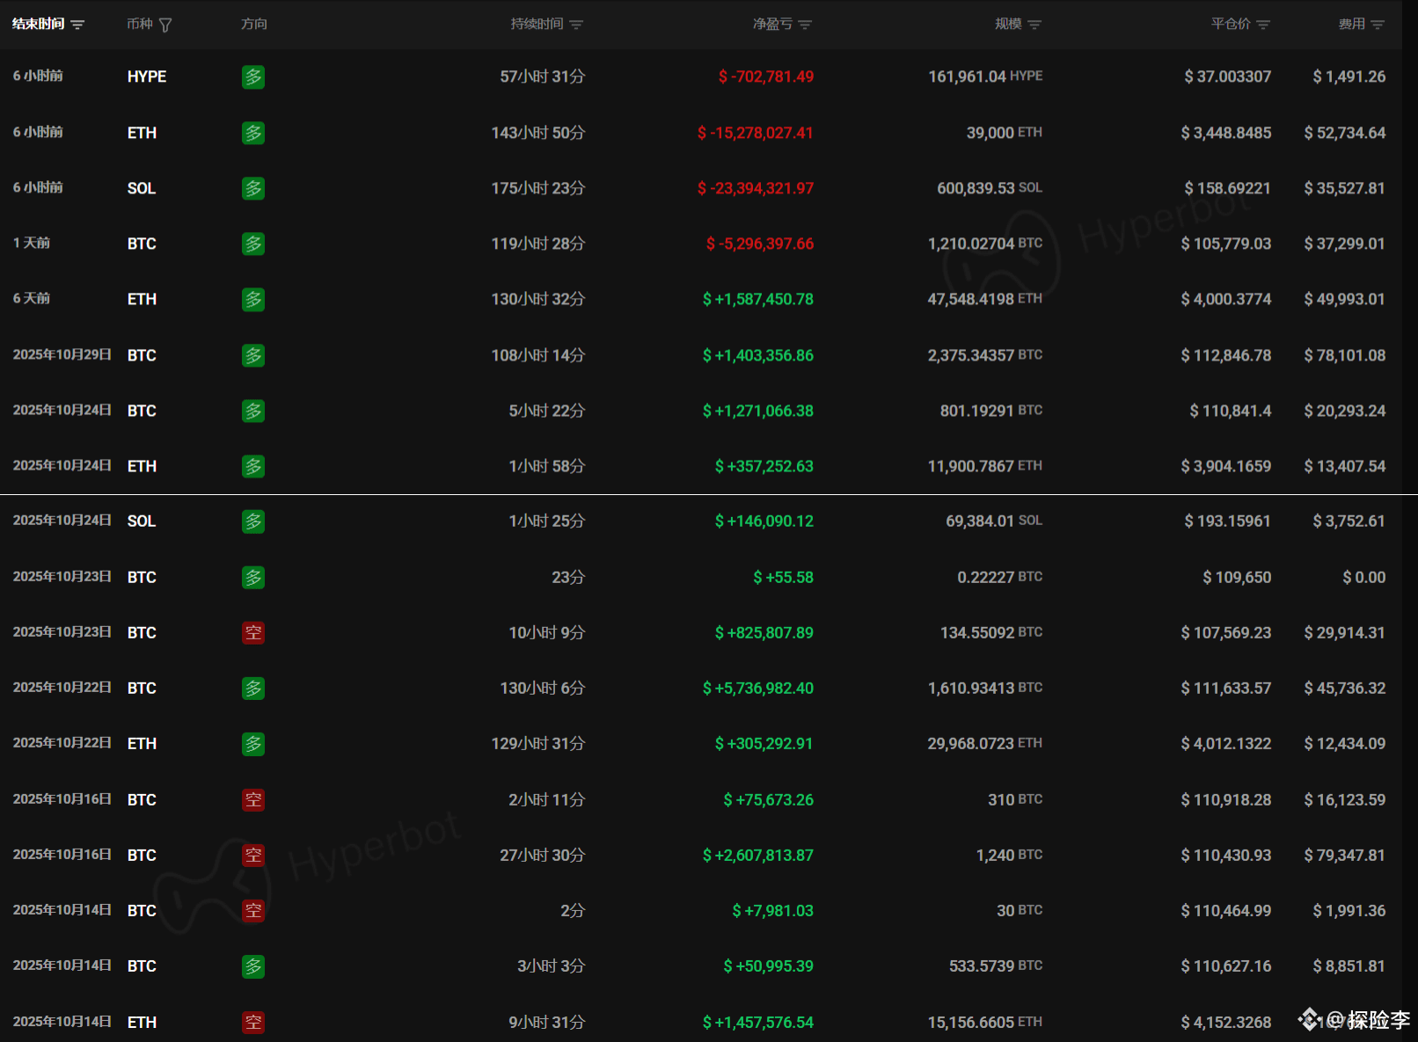The image size is (1418, 1042).
Task: Click the 费用 column header label
Action: click(1352, 24)
